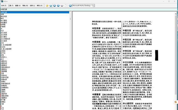Click the blue down arrow icon

click(54, 5)
